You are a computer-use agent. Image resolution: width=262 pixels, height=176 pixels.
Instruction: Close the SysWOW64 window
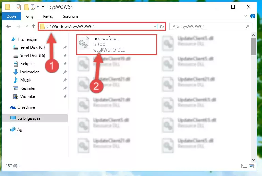tap(248, 7)
